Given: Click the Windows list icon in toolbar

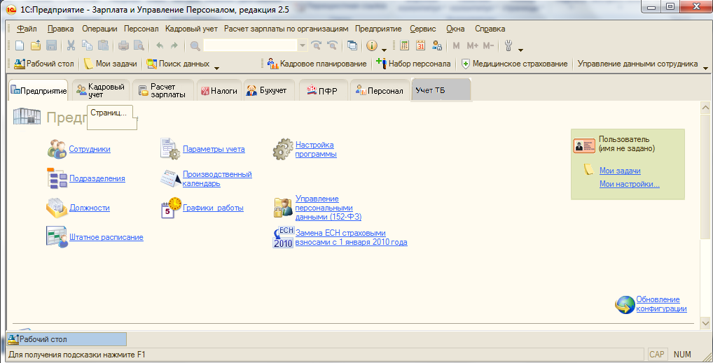Looking at the screenshot, I should pos(352,45).
